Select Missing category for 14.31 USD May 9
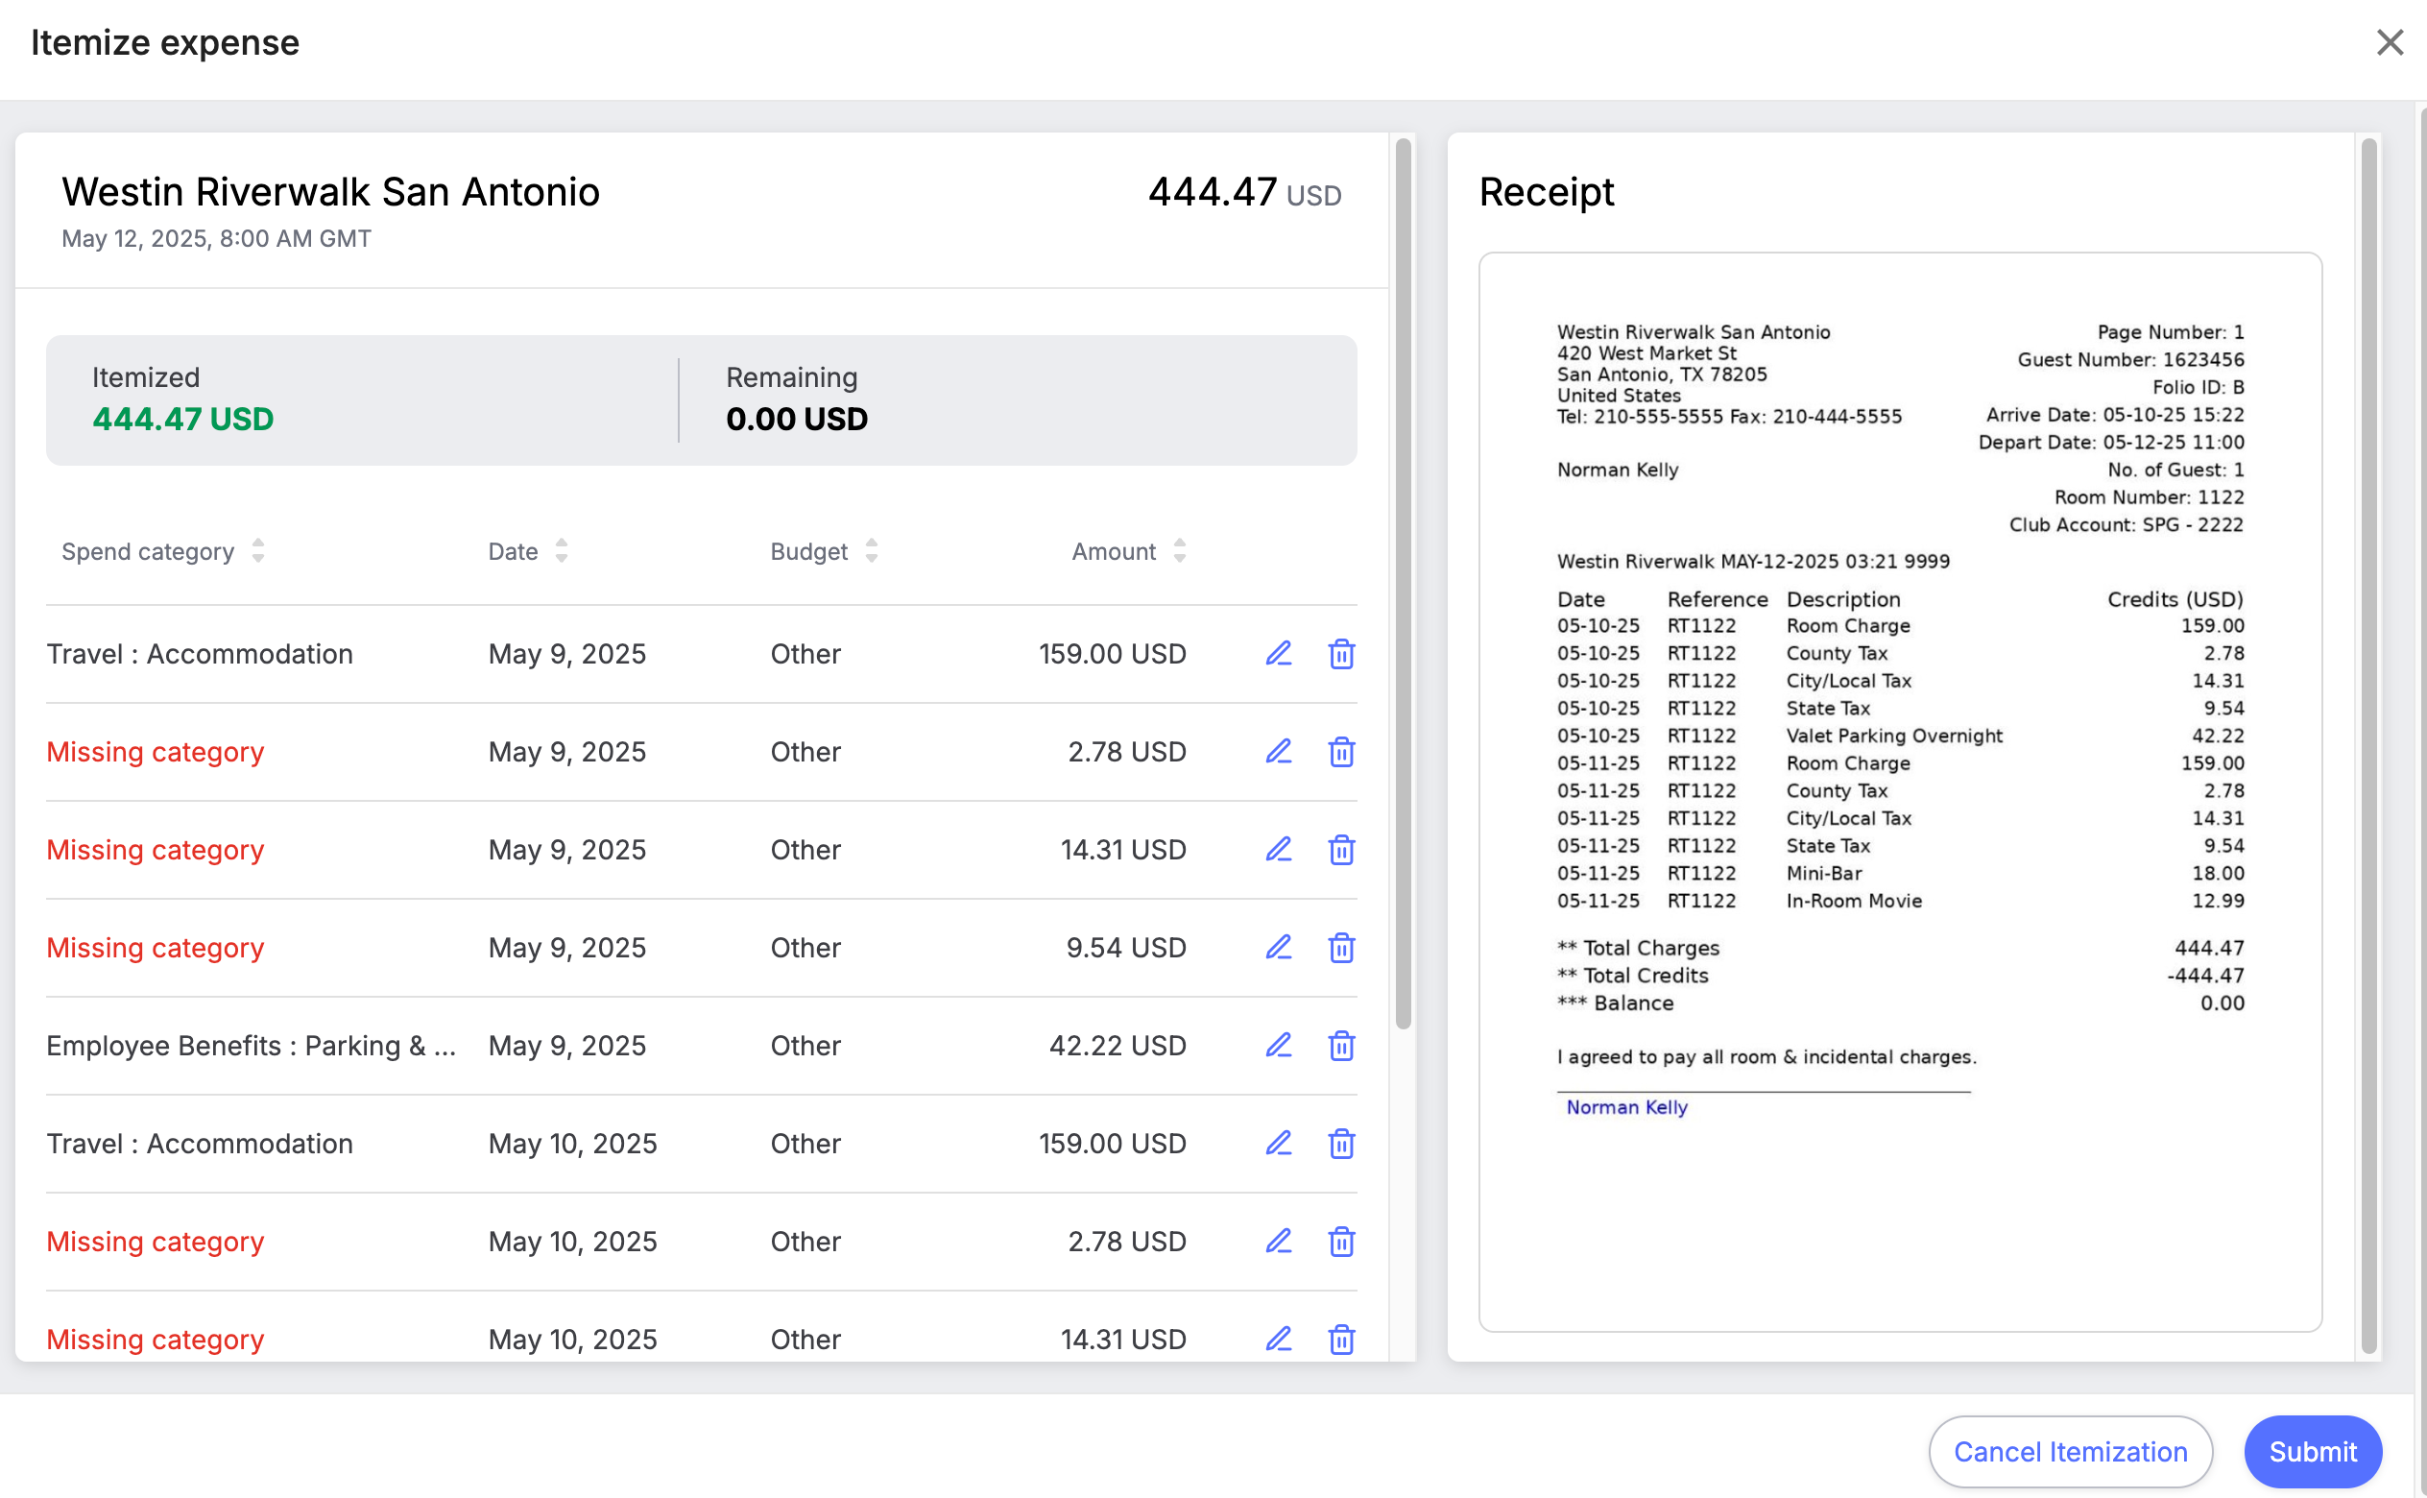Viewport: 2427px width, 1498px height. pos(156,850)
